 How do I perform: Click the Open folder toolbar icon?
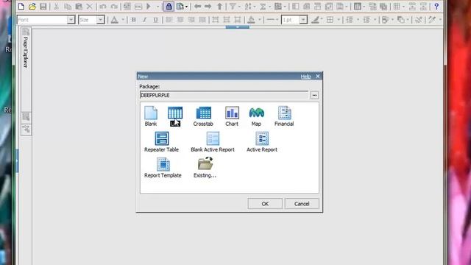click(x=32, y=7)
